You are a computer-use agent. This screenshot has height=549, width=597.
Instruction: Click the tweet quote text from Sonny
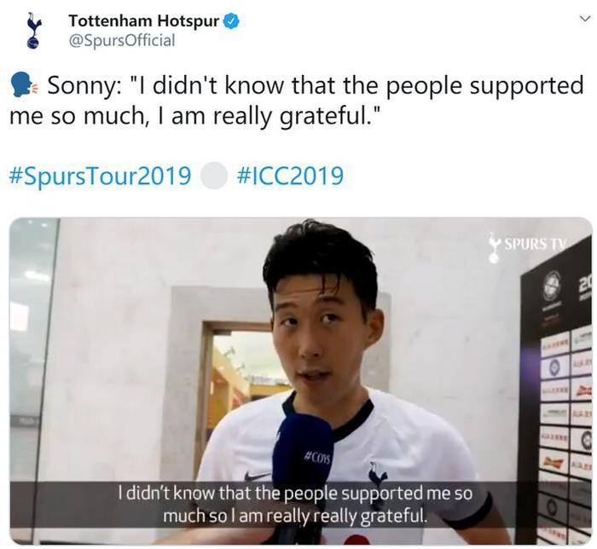click(x=296, y=101)
